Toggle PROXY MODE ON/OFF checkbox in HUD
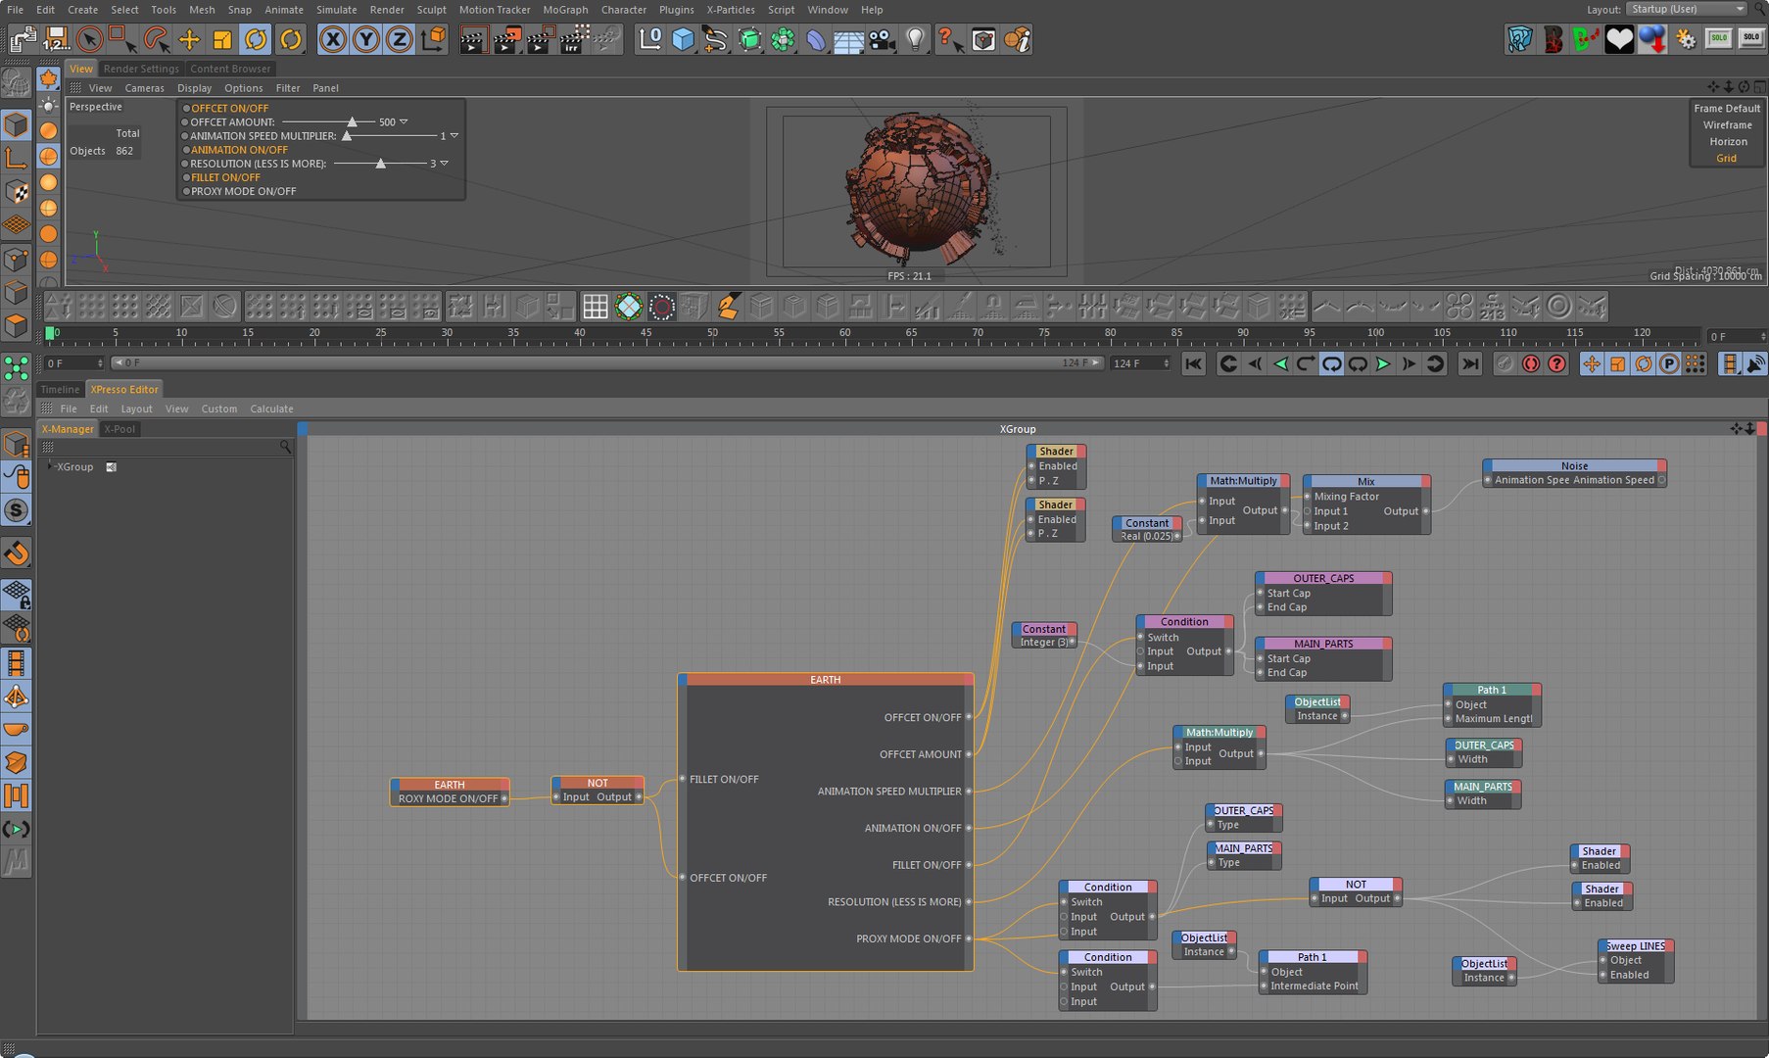Screen dimensions: 1769x1058 [x=185, y=191]
